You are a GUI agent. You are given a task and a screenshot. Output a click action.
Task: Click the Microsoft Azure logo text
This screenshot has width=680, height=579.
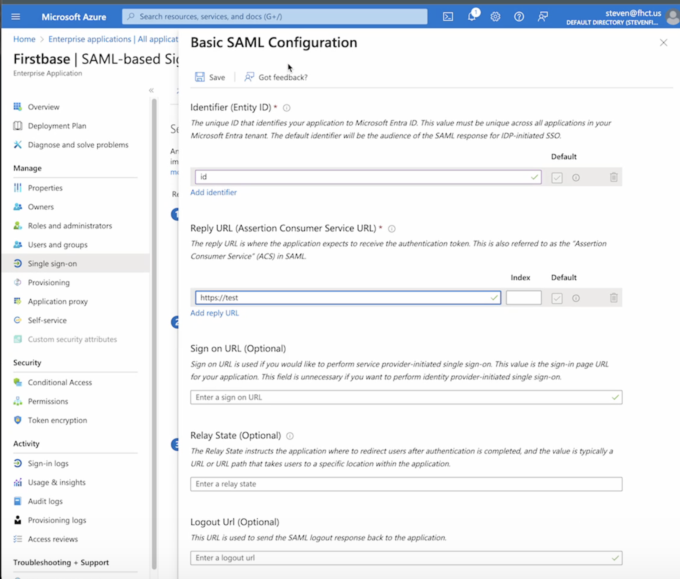point(74,17)
